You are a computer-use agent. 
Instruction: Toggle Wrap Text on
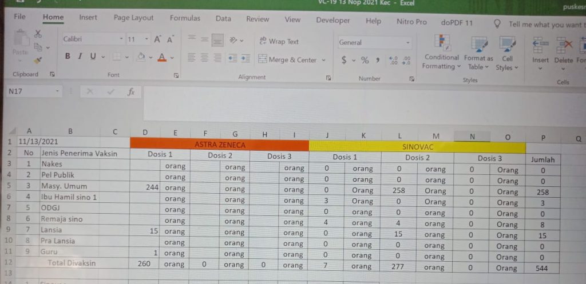[x=279, y=41]
